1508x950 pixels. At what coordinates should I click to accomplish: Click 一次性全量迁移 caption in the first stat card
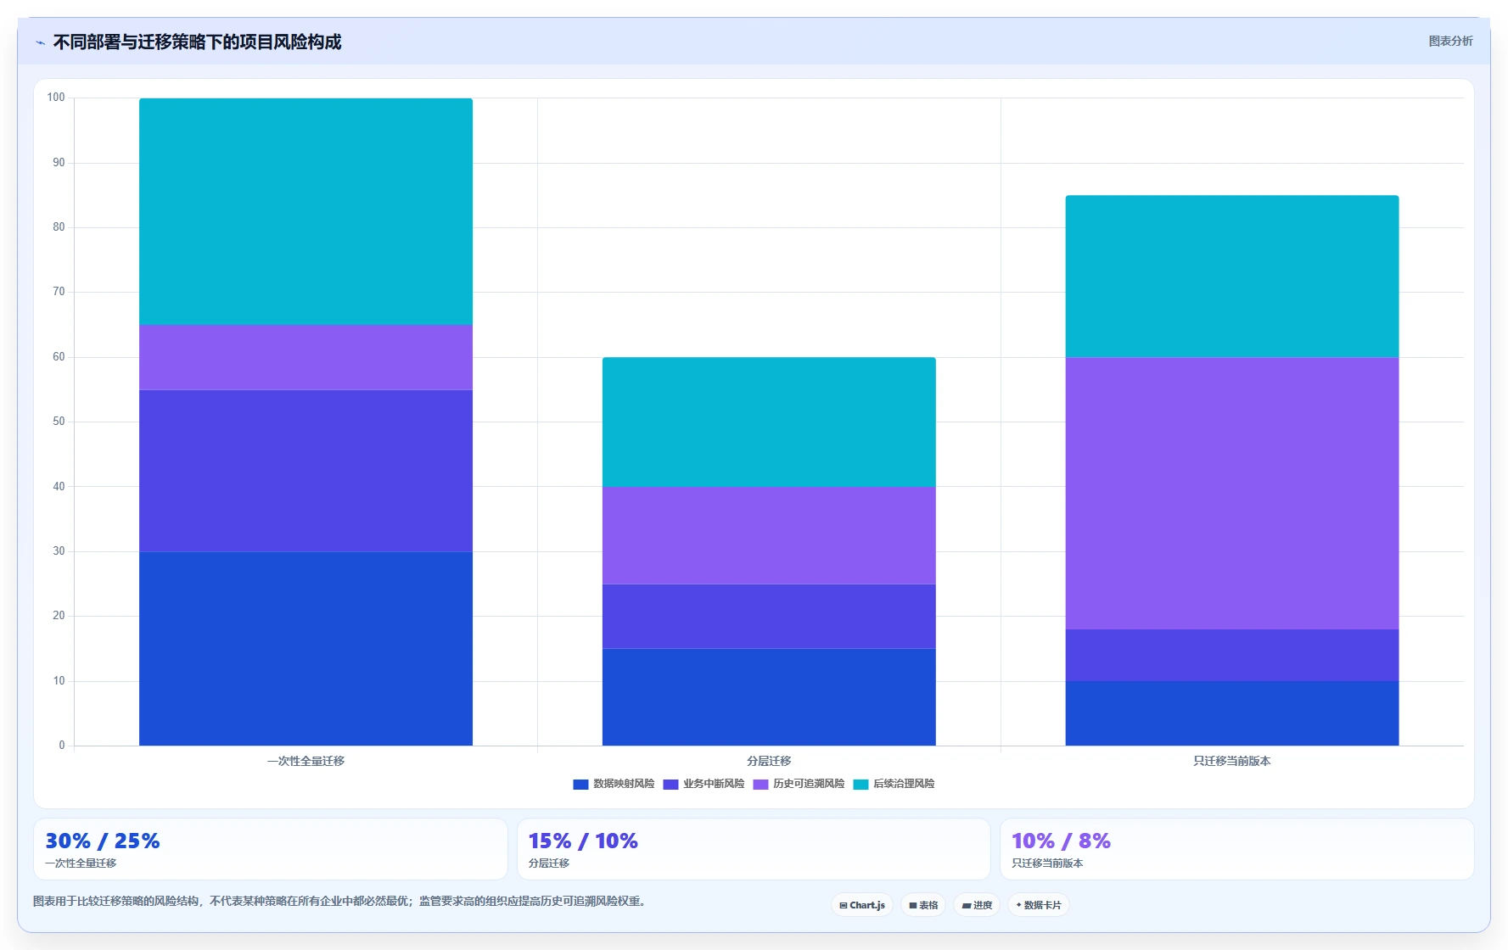pyautogui.click(x=81, y=863)
